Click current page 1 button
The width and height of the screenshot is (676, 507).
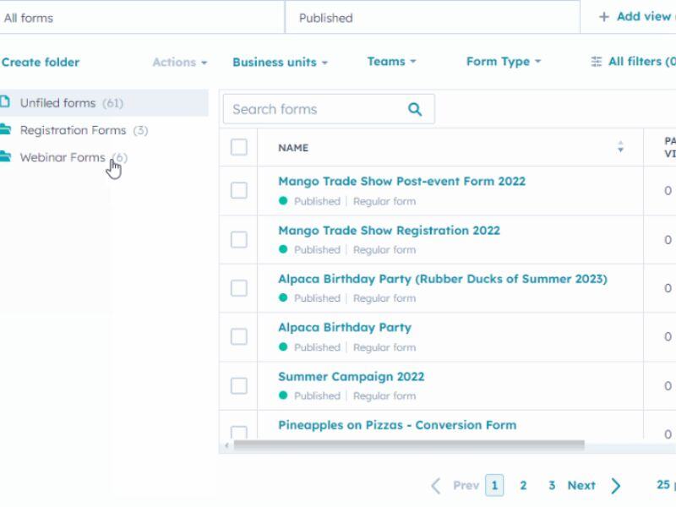tap(494, 485)
